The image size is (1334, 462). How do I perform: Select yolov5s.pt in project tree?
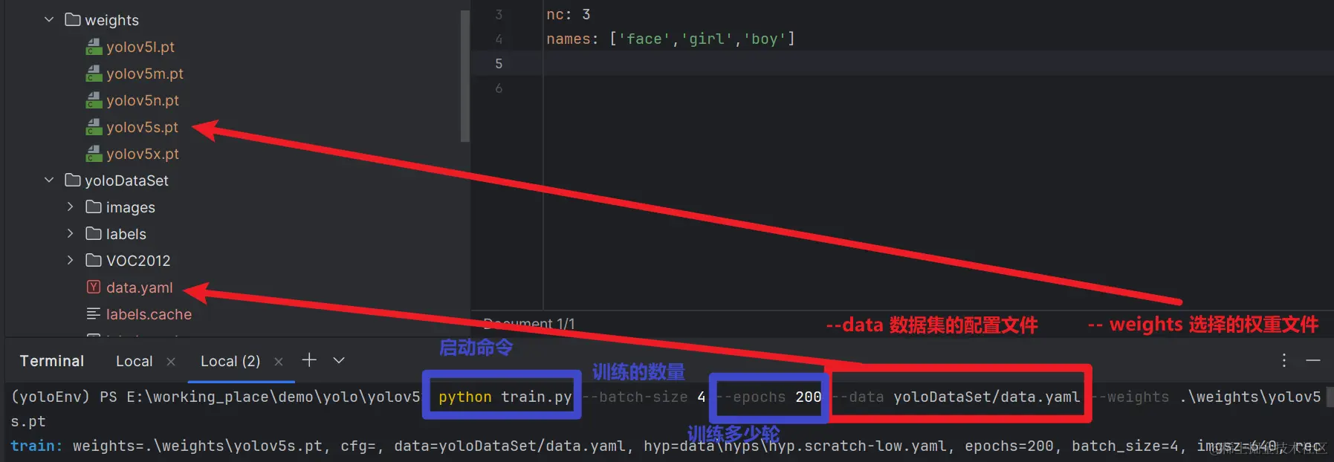142,127
